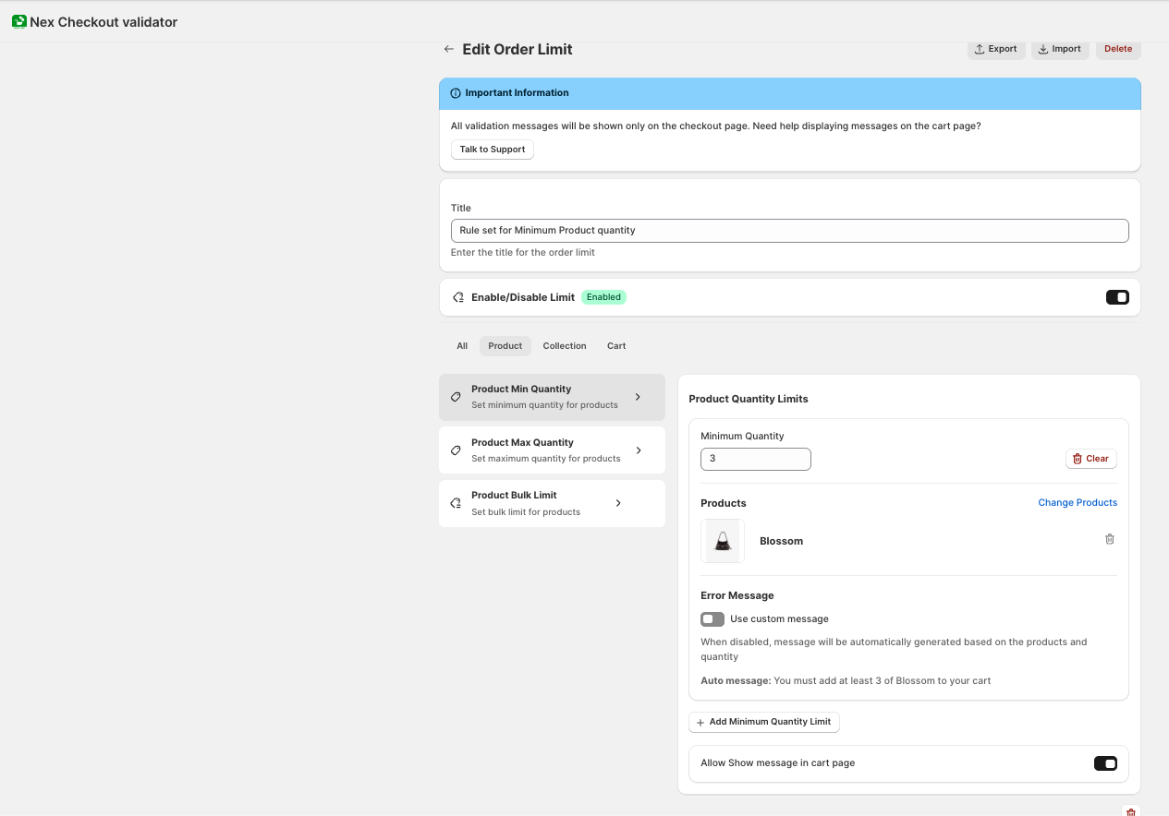Remove Blossom product using its trash icon
This screenshot has width=1169, height=816.
[1110, 539]
